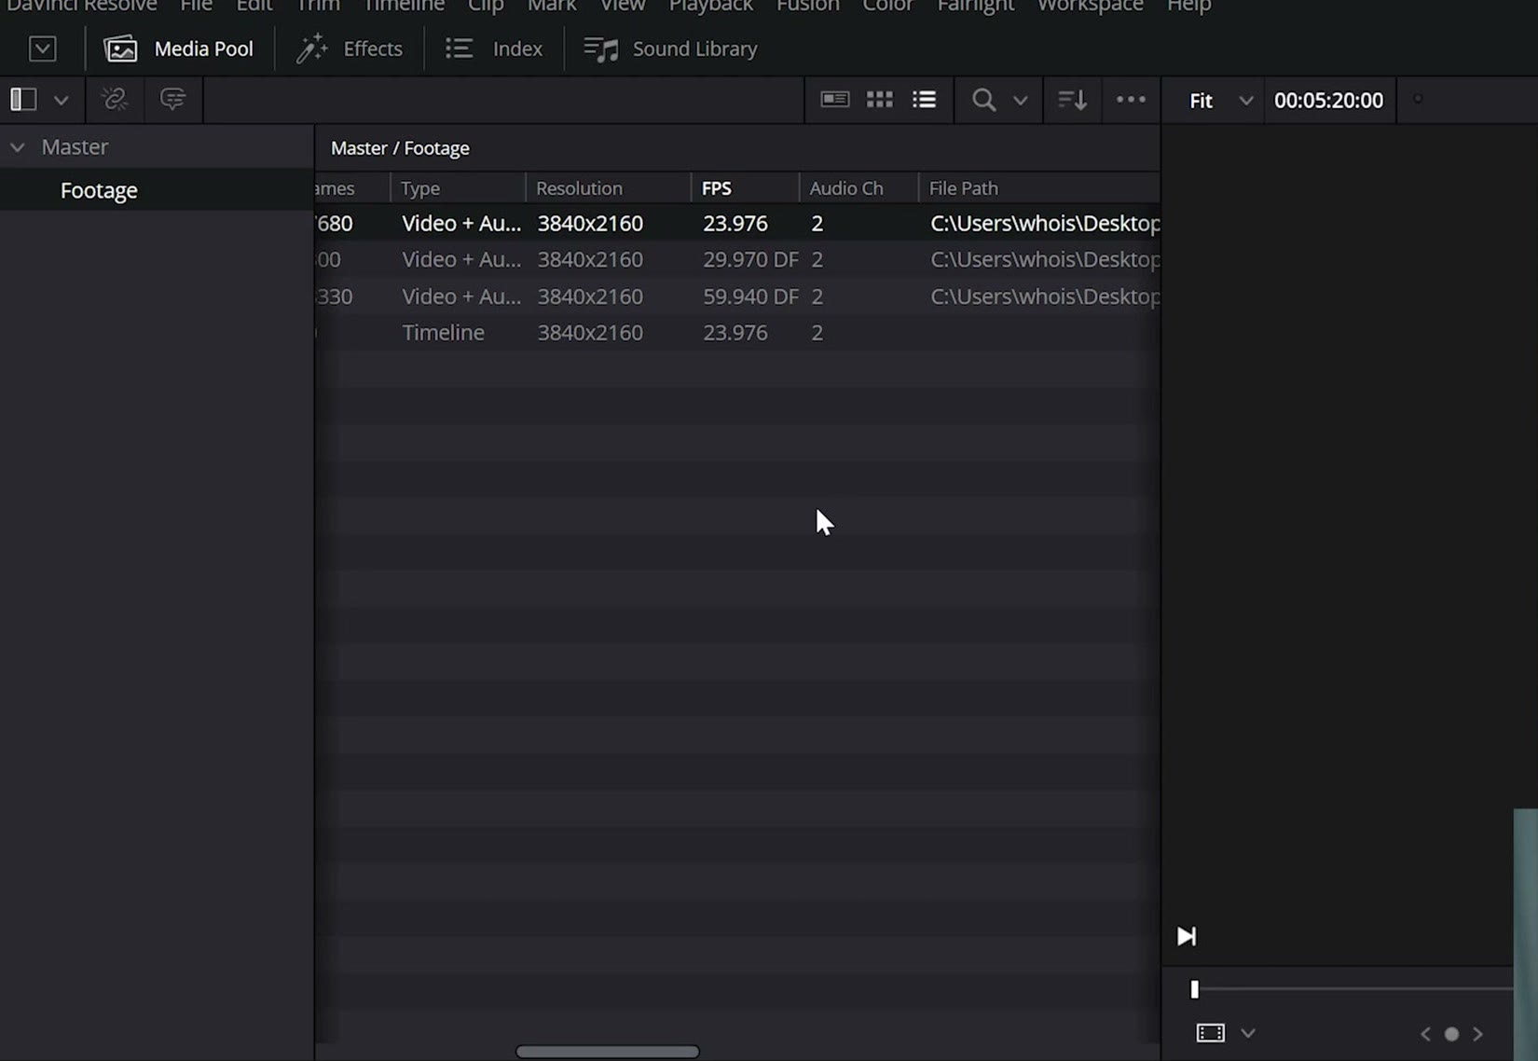This screenshot has width=1538, height=1061.
Task: Go to next marker arrow
Action: pyautogui.click(x=1477, y=1034)
